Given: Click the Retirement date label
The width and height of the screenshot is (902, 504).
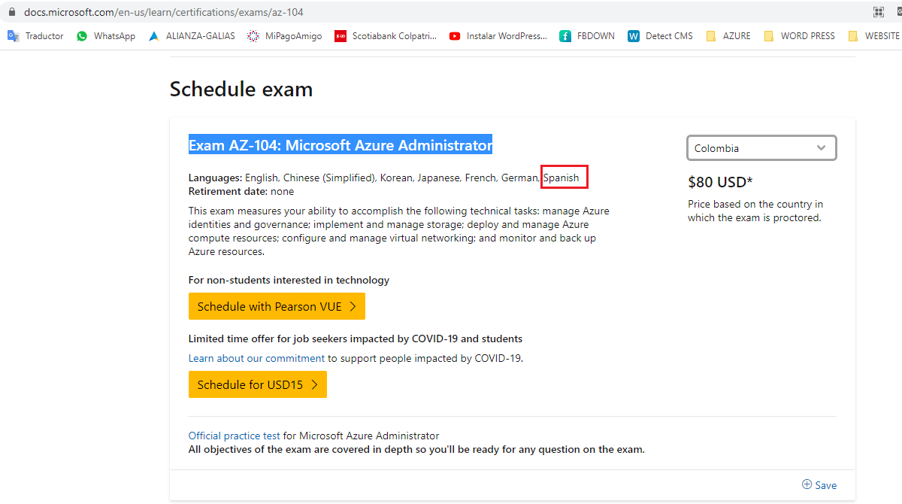Looking at the screenshot, I should pyautogui.click(x=228, y=192).
